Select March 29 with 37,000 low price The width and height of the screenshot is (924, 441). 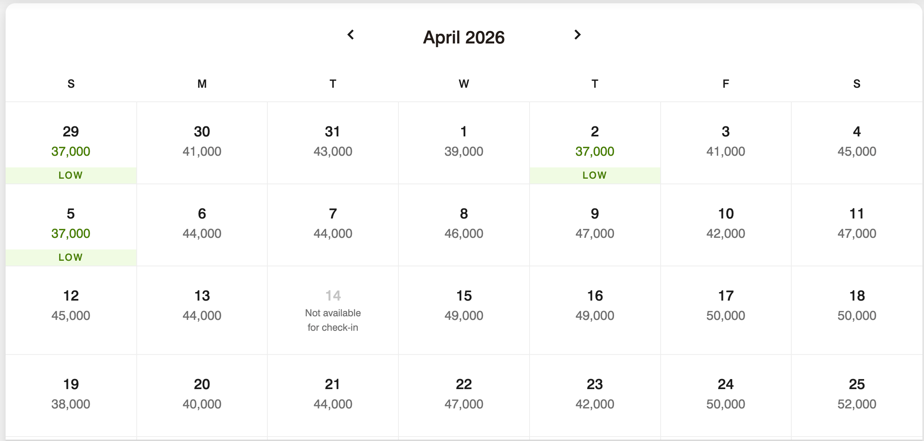tap(71, 143)
